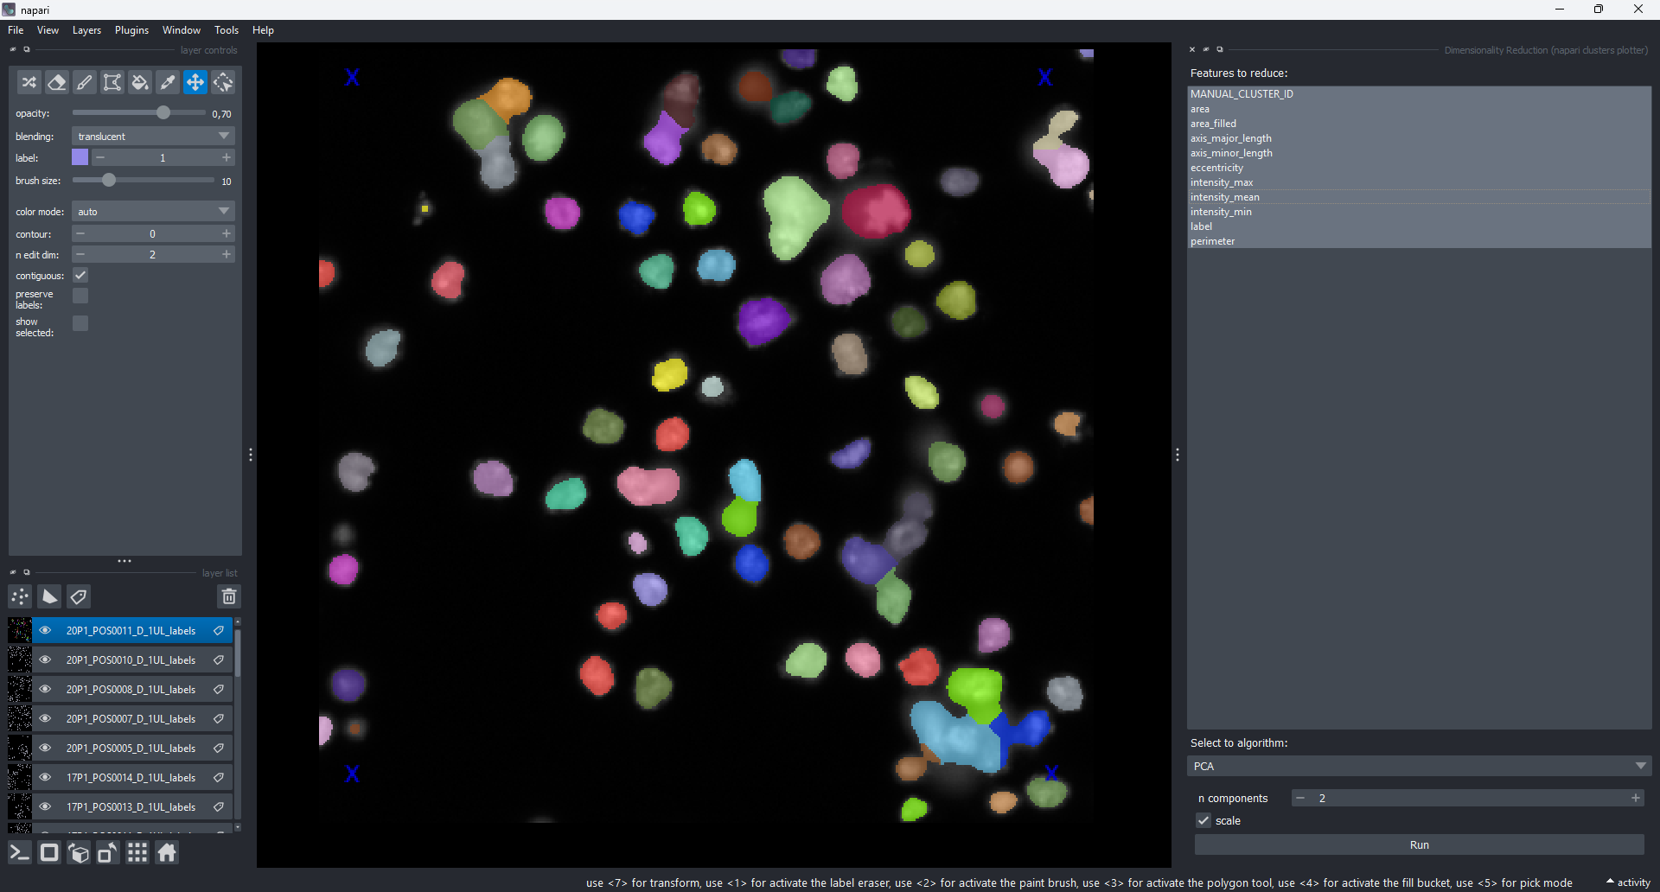This screenshot has width=1660, height=892.
Task: Activate the polygon drawing tool
Action: point(112,82)
